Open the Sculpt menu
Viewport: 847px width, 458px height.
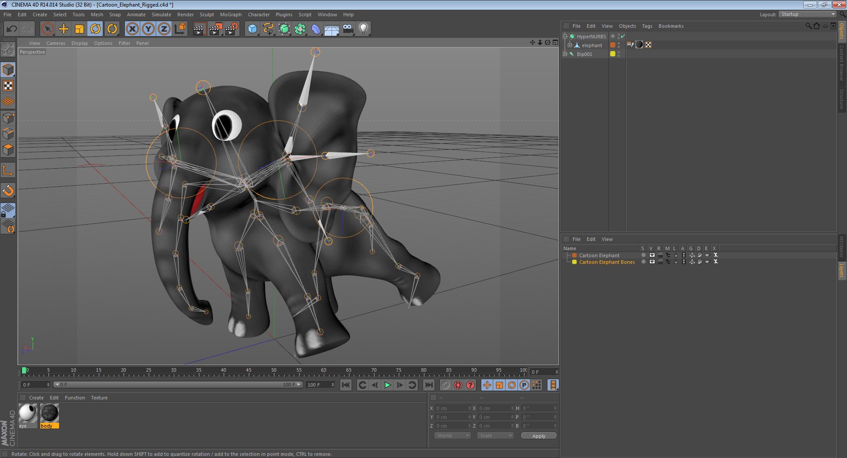pyautogui.click(x=206, y=15)
